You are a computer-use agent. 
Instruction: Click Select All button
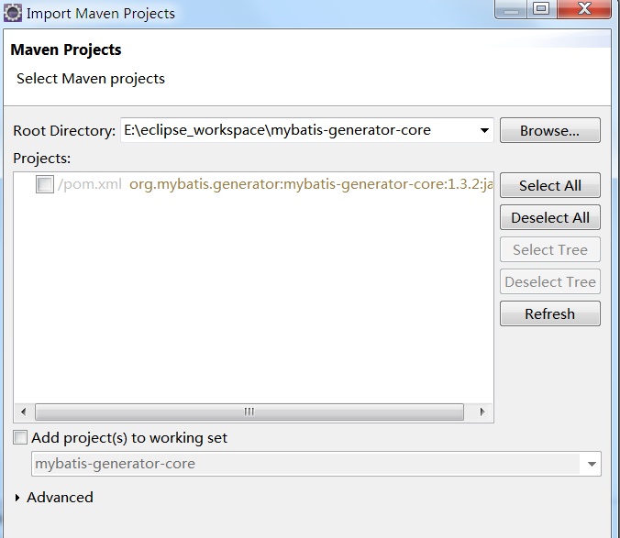(550, 185)
